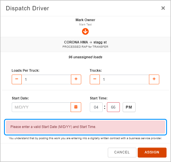The width and height of the screenshot is (171, 162).
Task: Decrease Trucks count with minus button
Action: point(95,79)
